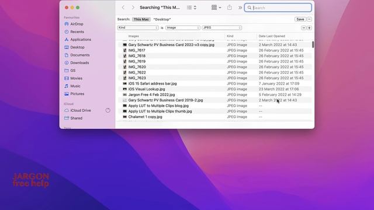Select Gary Schwartz PV Business Card 2022-v3 copy.jpg

[x=214, y=45]
